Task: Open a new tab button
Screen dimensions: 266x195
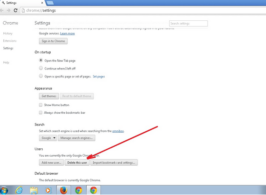Action: pyautogui.click(x=50, y=3)
